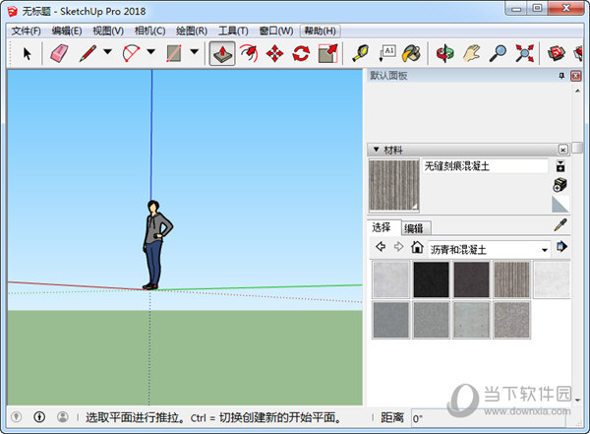Open the 窗口(W) menu
The width and height of the screenshot is (590, 434).
276,31
